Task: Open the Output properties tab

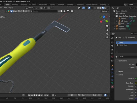Action: pyautogui.click(x=112, y=46)
